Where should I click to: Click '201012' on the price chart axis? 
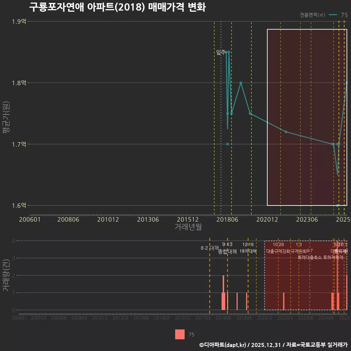(x=108, y=219)
